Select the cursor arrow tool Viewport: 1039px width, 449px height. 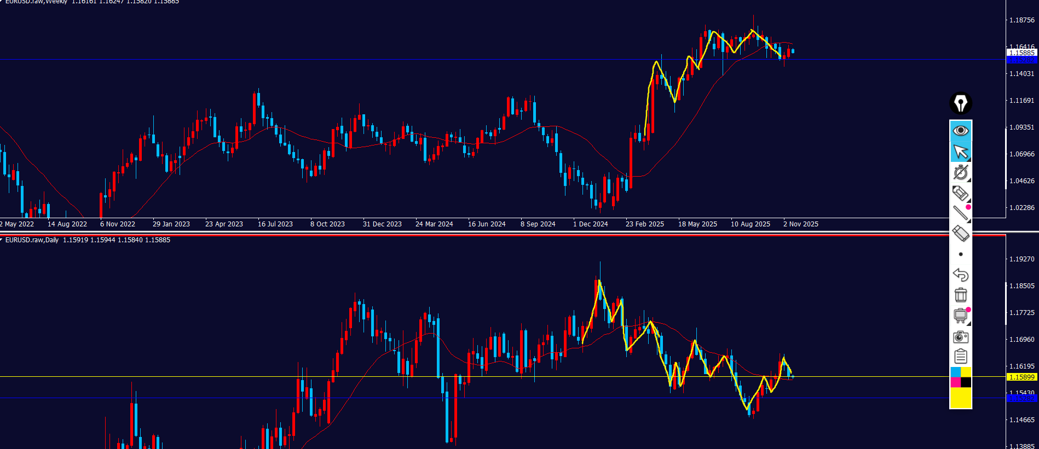960,151
